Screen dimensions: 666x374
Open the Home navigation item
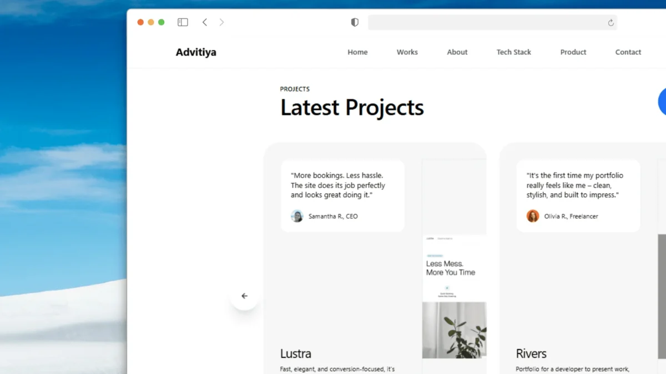pos(357,52)
